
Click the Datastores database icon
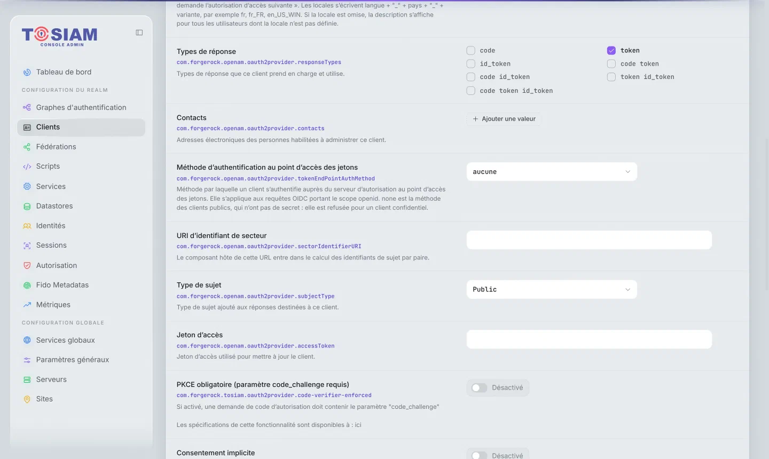27,206
